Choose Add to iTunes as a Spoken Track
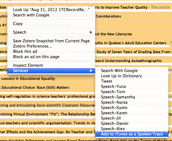 (x=132, y=134)
